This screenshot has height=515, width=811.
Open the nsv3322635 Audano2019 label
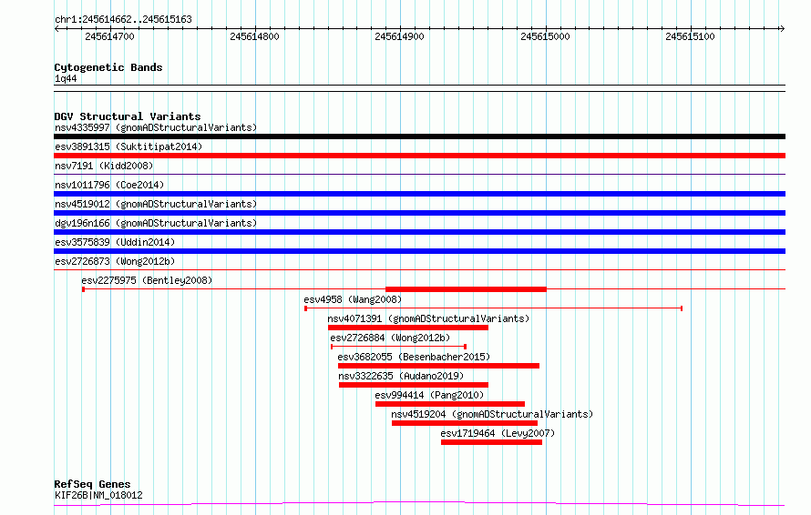(x=401, y=376)
